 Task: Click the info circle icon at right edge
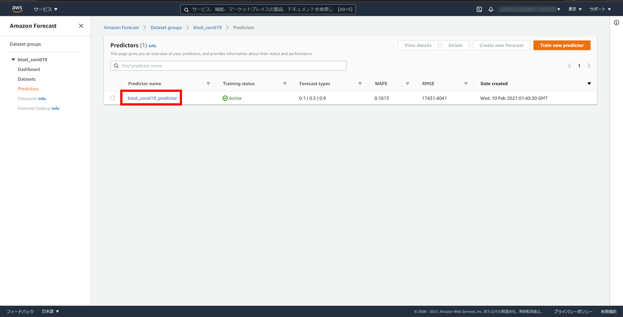[x=616, y=23]
